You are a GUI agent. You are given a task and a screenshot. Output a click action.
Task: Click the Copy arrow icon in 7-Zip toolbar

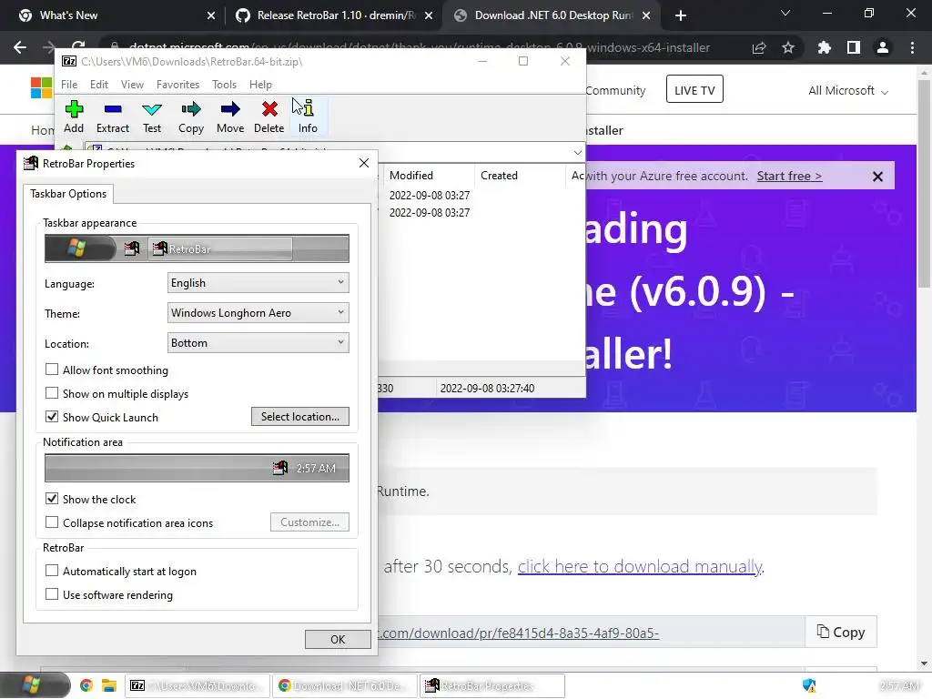coord(191,116)
